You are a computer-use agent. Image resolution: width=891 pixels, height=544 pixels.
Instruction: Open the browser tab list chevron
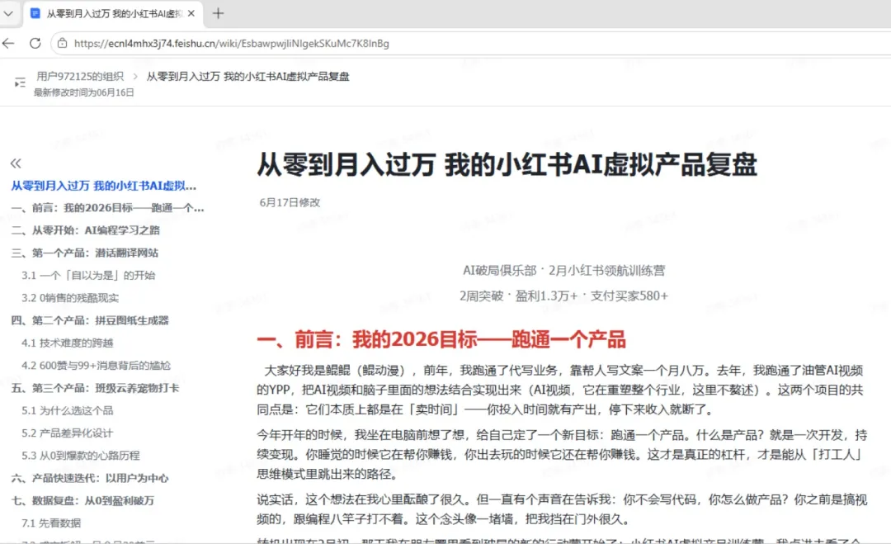pos(8,13)
